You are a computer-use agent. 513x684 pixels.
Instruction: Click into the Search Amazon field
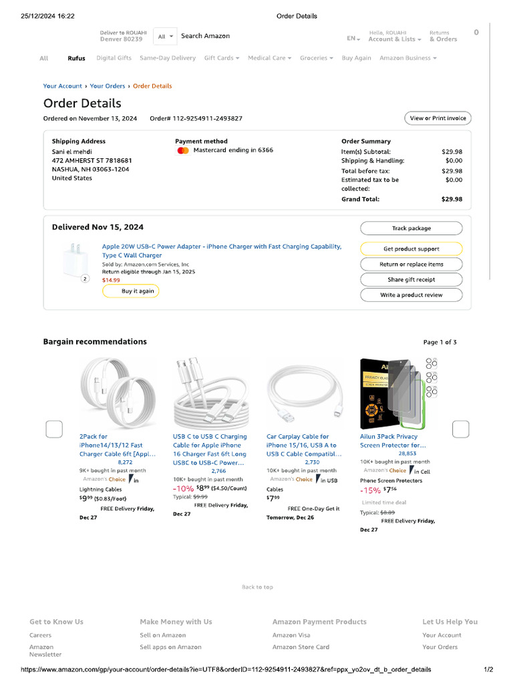(x=254, y=36)
